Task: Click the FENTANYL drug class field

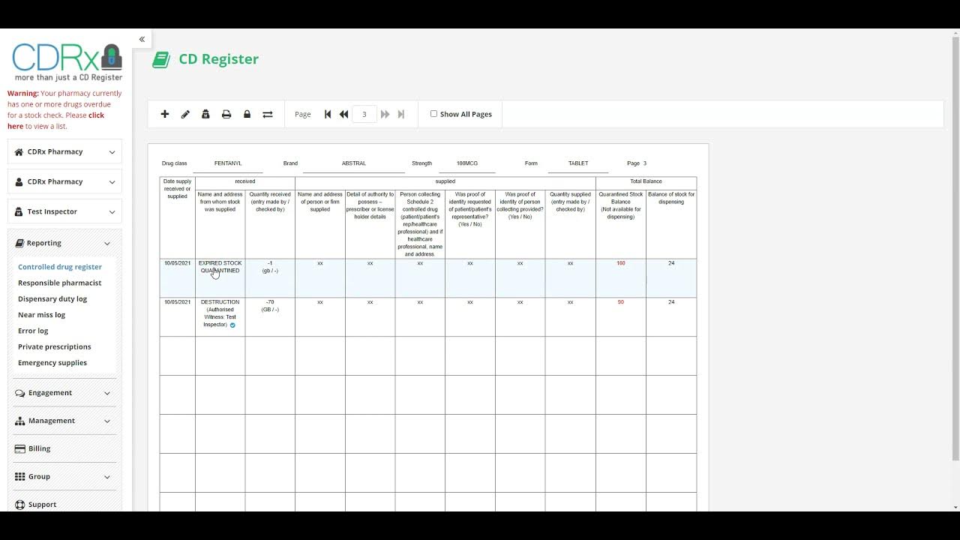Action: (x=228, y=163)
